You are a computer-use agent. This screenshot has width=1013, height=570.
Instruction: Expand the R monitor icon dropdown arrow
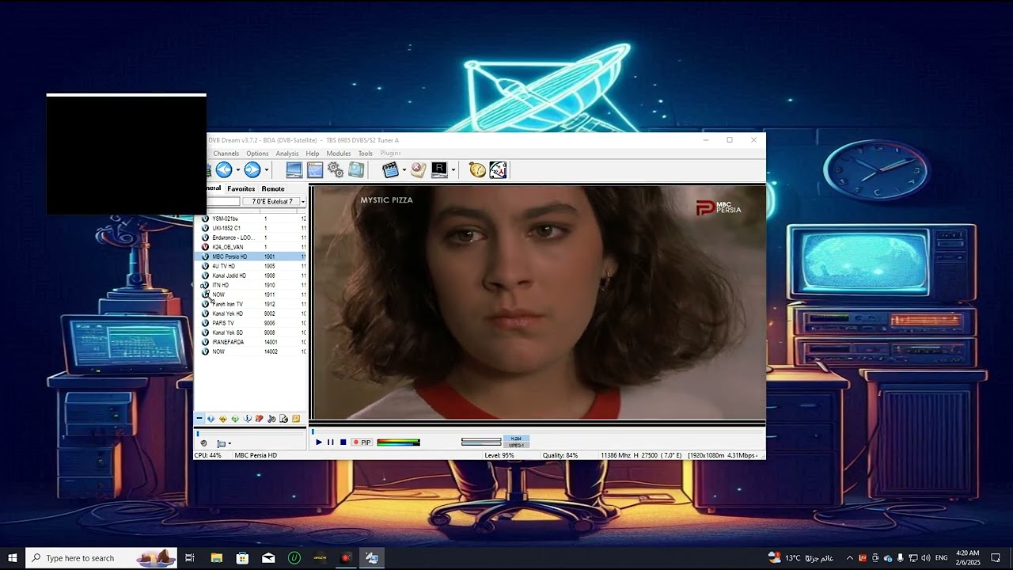pyautogui.click(x=453, y=170)
